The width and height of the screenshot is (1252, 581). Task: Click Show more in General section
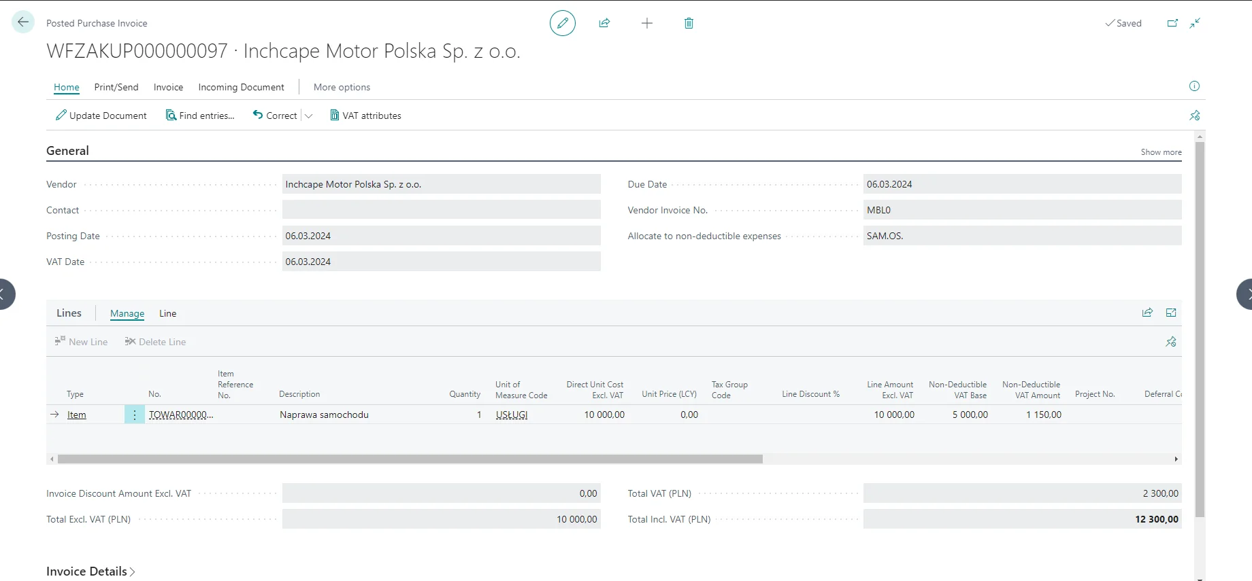click(1161, 152)
